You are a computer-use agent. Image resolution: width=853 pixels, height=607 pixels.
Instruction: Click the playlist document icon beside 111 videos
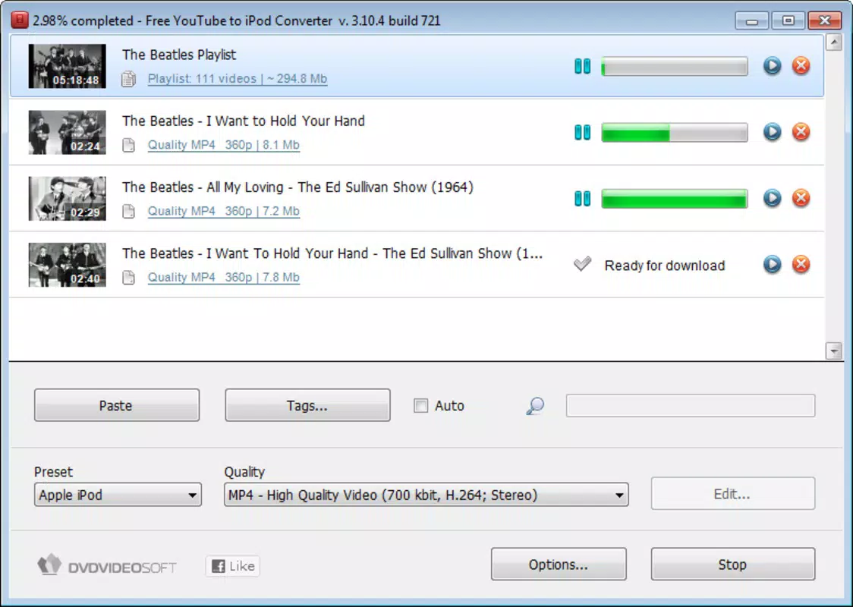[128, 79]
